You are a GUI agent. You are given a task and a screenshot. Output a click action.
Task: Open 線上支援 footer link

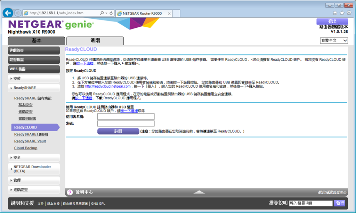click(53, 204)
